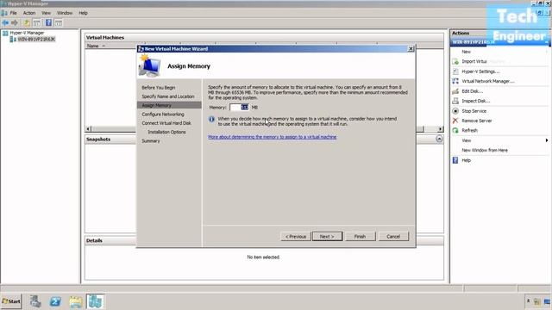Open the View menu
Viewport: 552px width, 310px height.
click(46, 13)
